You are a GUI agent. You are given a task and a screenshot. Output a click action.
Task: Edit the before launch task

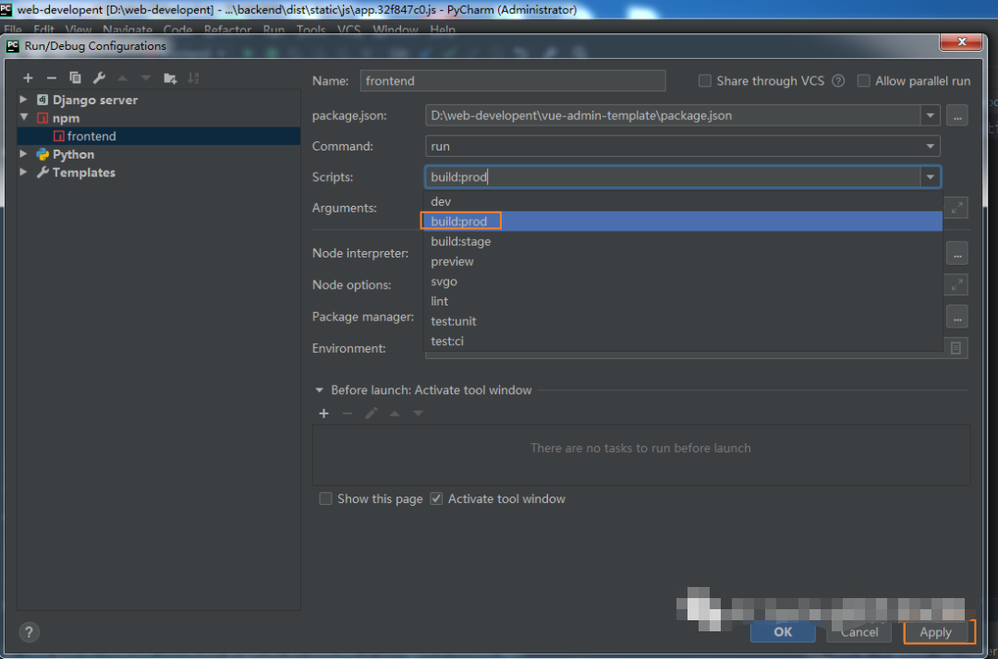[371, 413]
